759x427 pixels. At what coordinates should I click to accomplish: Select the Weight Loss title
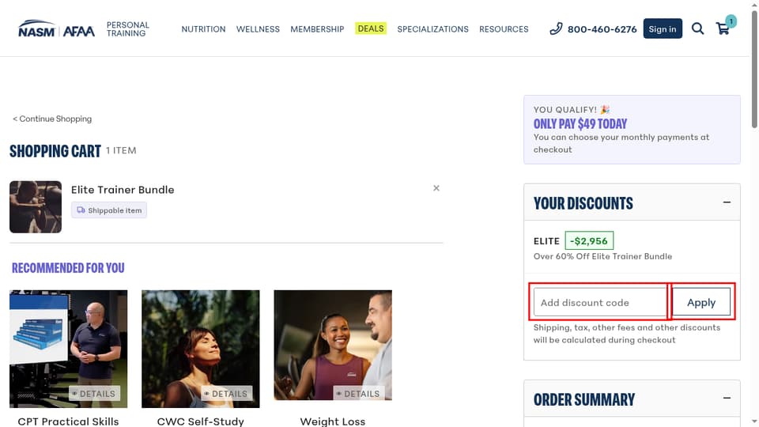click(x=333, y=421)
